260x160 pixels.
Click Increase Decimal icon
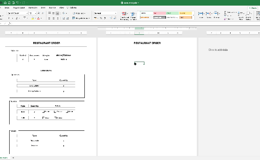click(x=111, y=18)
